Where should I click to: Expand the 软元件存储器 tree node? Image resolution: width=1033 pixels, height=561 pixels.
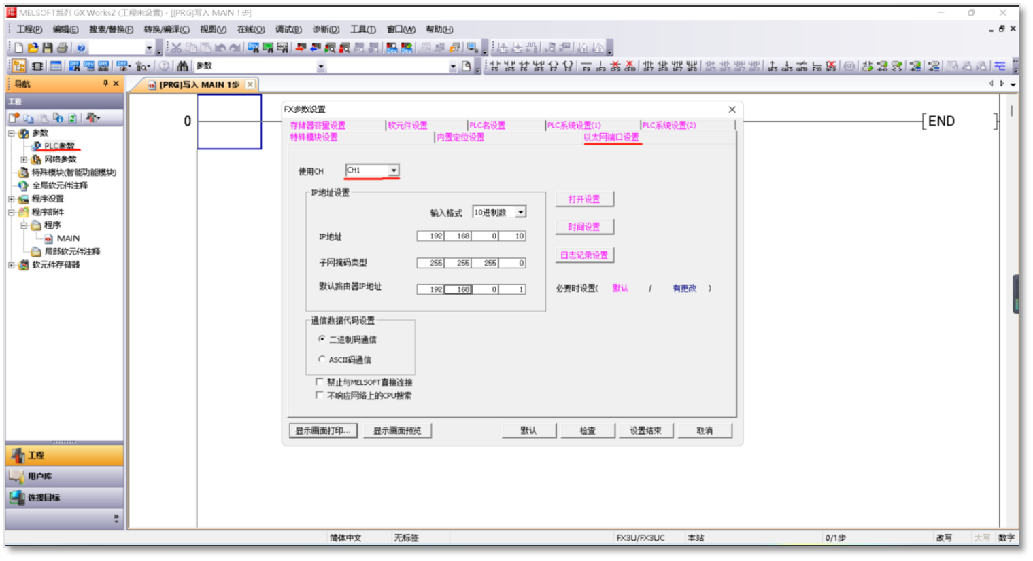[11, 265]
